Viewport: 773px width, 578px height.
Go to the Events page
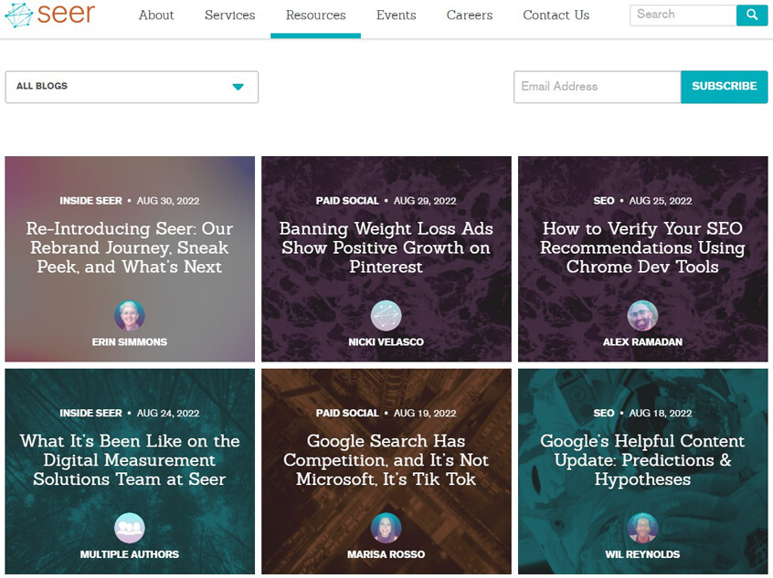pyautogui.click(x=396, y=16)
